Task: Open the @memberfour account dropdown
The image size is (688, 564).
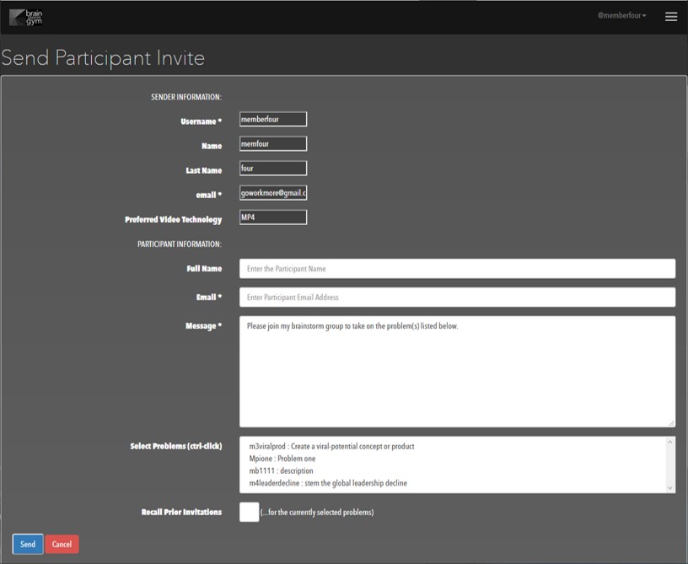Action: coord(621,15)
